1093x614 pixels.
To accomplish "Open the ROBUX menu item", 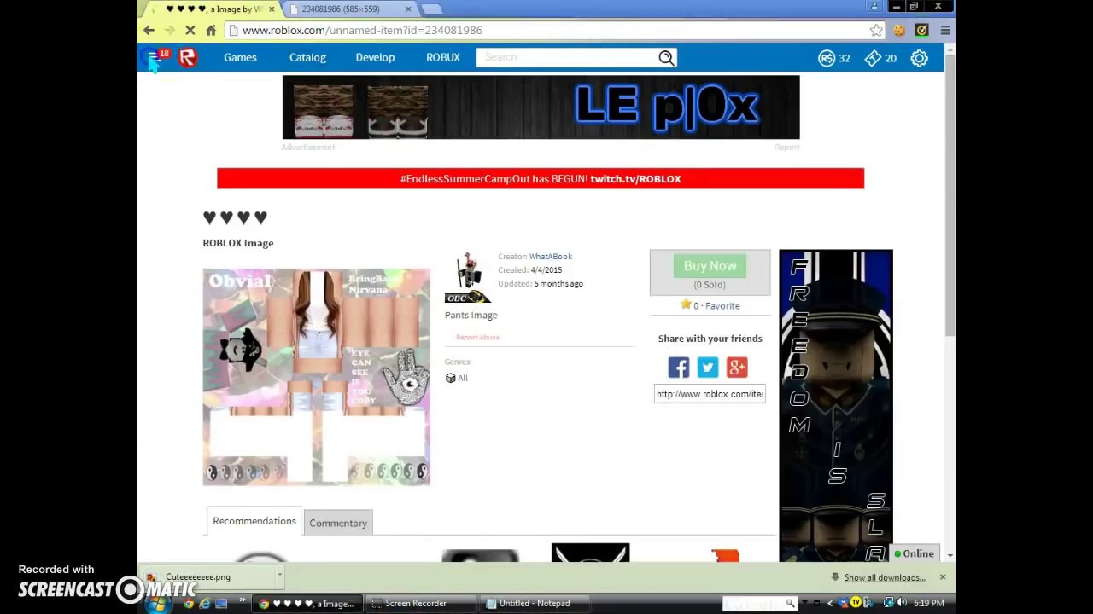I will (x=443, y=57).
